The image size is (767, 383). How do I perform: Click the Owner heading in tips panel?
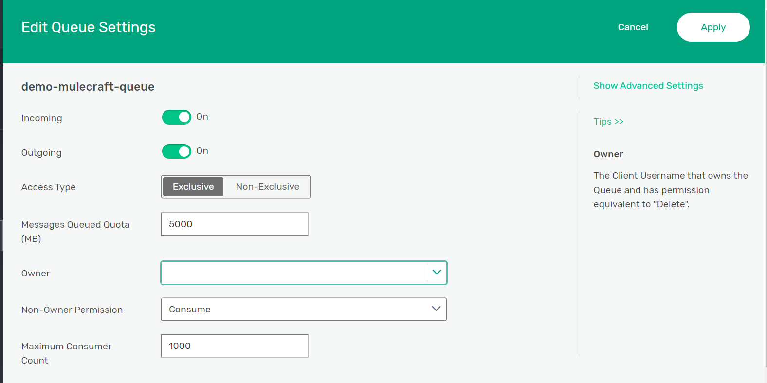(608, 154)
